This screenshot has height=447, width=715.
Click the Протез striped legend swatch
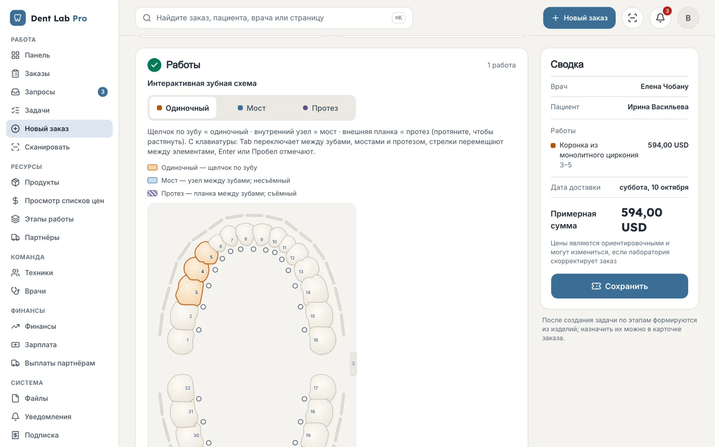pos(152,194)
